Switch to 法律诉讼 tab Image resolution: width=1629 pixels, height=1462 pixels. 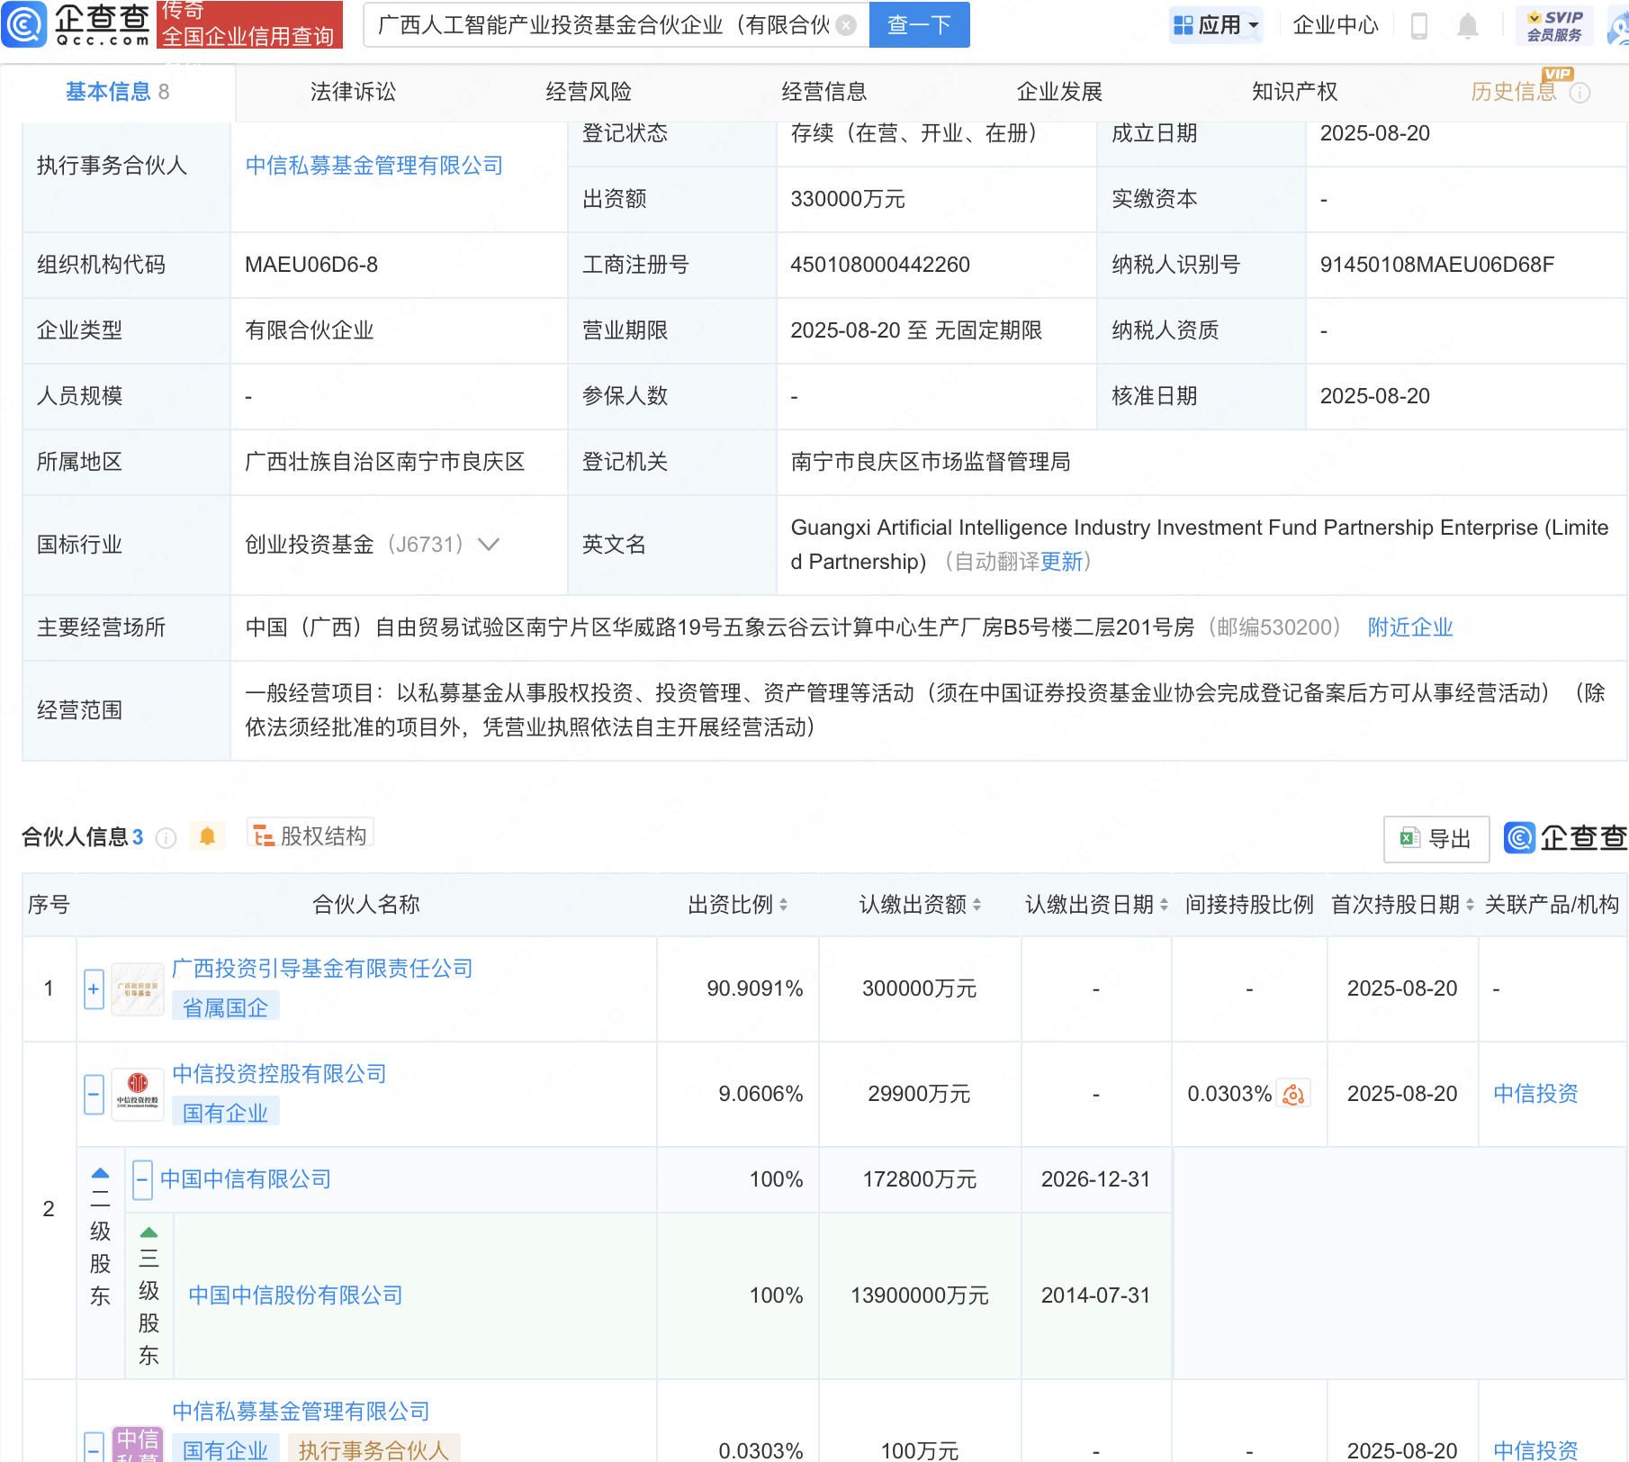pos(353,92)
